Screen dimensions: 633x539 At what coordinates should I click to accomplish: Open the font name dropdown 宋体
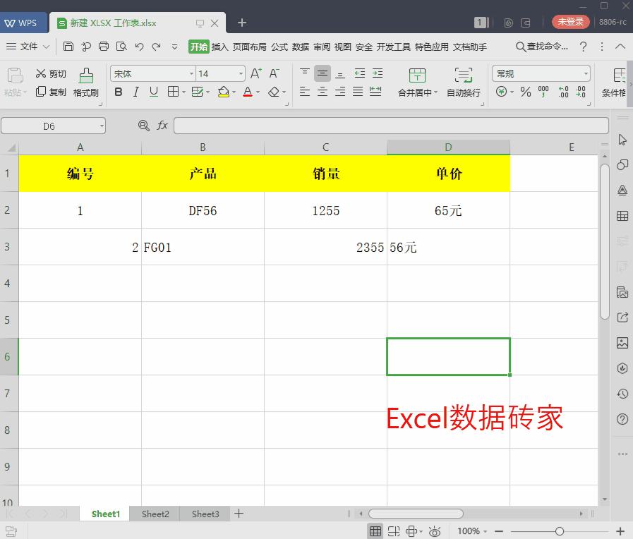[192, 74]
